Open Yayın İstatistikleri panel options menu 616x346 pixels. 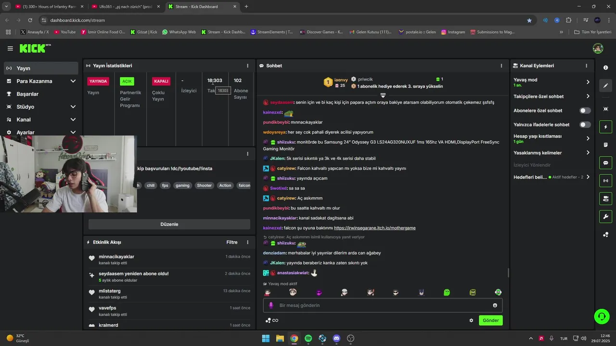248,66
